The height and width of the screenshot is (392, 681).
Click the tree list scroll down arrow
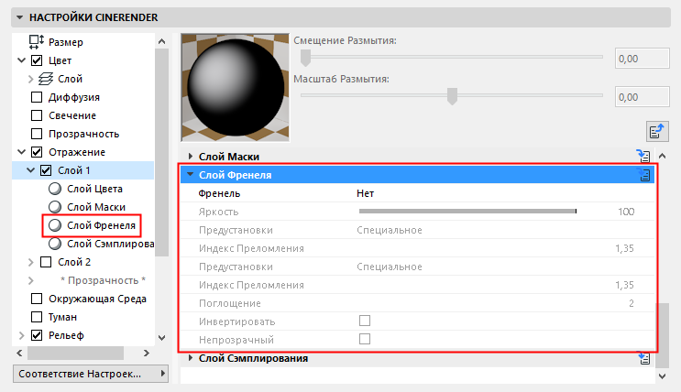point(161,338)
